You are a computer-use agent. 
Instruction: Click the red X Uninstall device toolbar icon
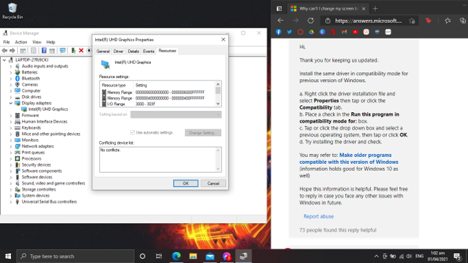tap(81, 51)
